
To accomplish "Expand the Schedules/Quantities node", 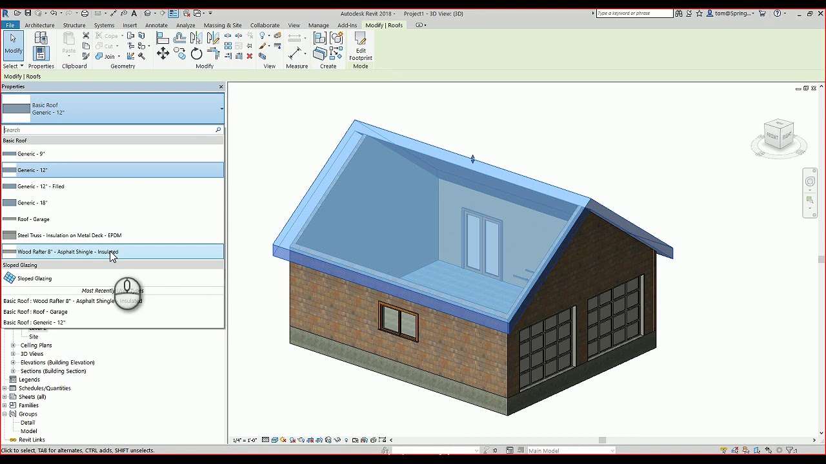I will point(5,388).
